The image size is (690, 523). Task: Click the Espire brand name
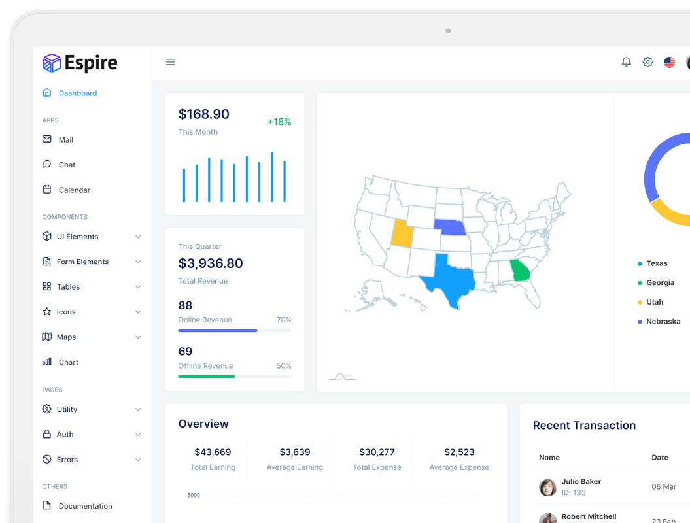(91, 63)
